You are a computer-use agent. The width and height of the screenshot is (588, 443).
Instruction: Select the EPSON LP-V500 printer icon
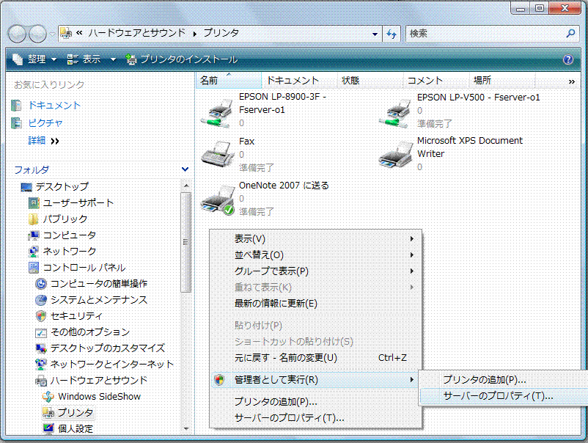[395, 113]
